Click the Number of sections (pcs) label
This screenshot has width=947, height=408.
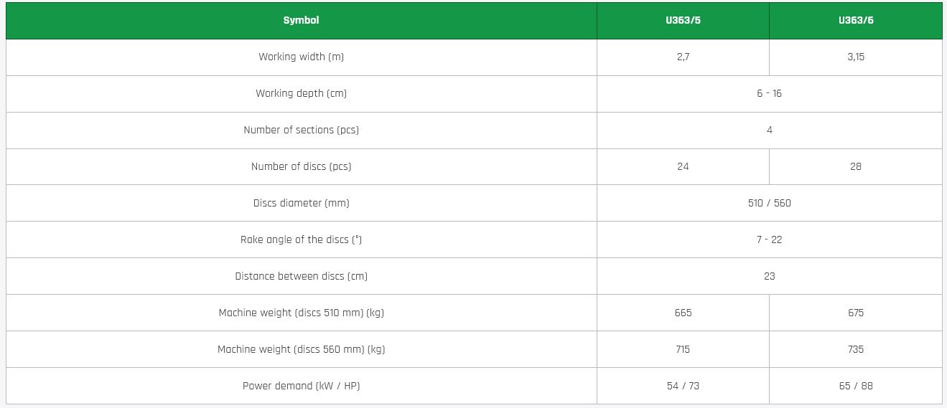coord(301,130)
